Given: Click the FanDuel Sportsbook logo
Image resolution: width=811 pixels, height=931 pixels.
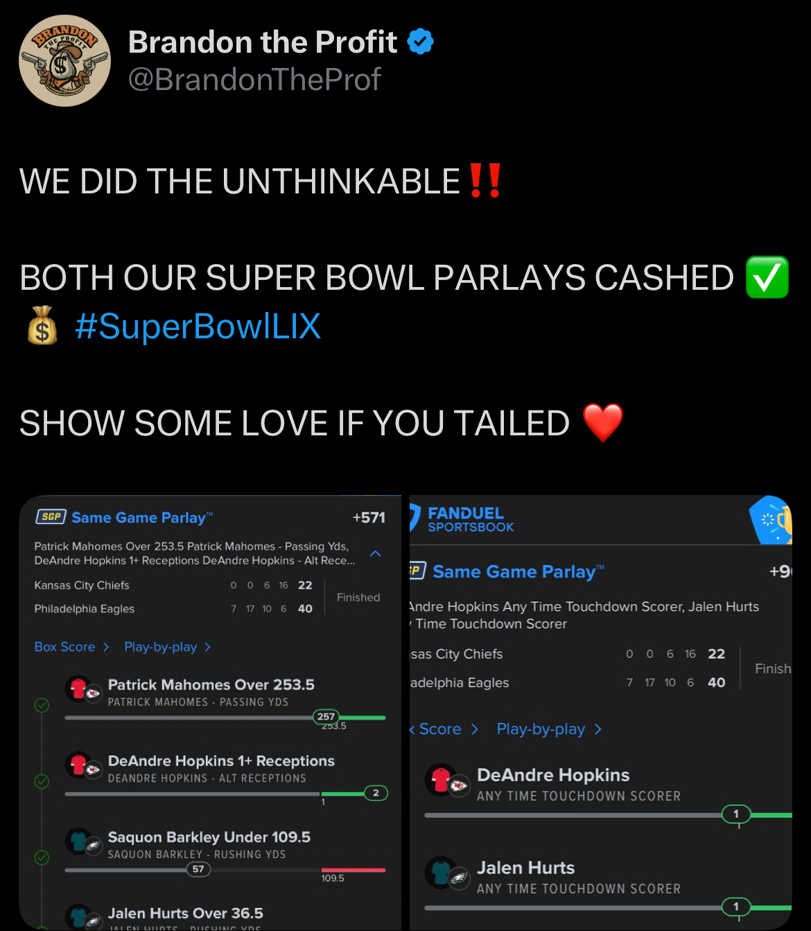Looking at the screenshot, I should click(462, 519).
